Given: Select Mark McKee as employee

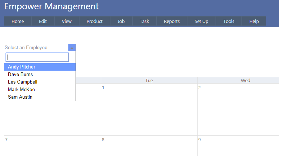Looking at the screenshot, I should pyautogui.click(x=21, y=90).
